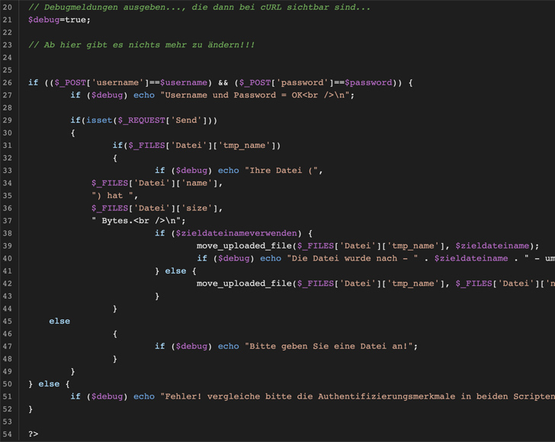Click move_uploaded_file on line 42
The image size is (555, 442).
click(244, 283)
